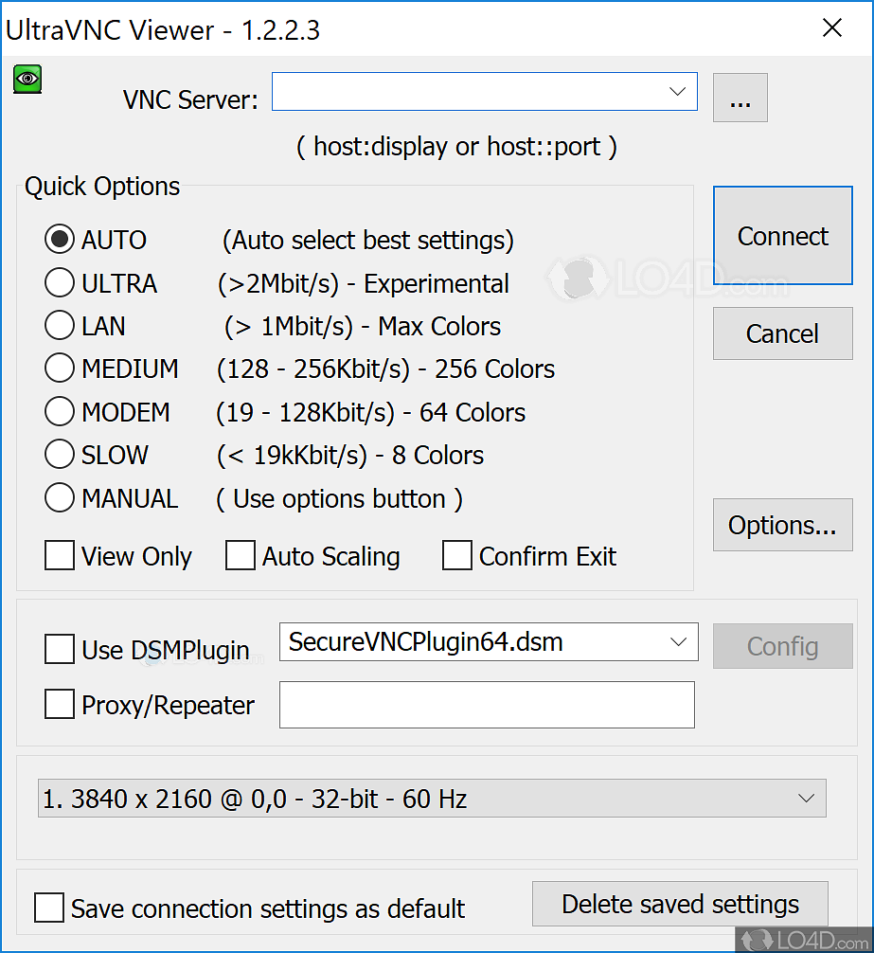
Task: Expand the 3840 x 2160 display dropdown
Action: point(806,799)
